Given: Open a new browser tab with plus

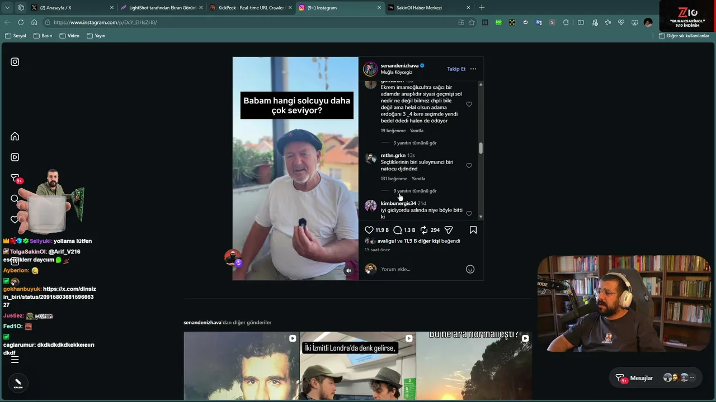Looking at the screenshot, I should pyautogui.click(x=482, y=8).
